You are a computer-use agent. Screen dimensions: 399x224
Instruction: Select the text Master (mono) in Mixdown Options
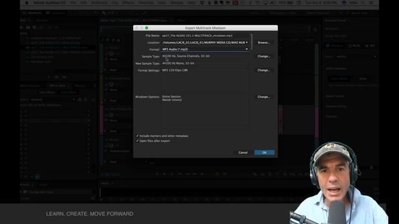(x=172, y=100)
